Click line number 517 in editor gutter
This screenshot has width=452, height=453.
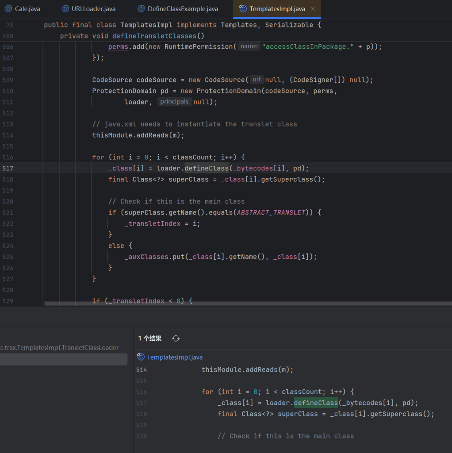8,168
